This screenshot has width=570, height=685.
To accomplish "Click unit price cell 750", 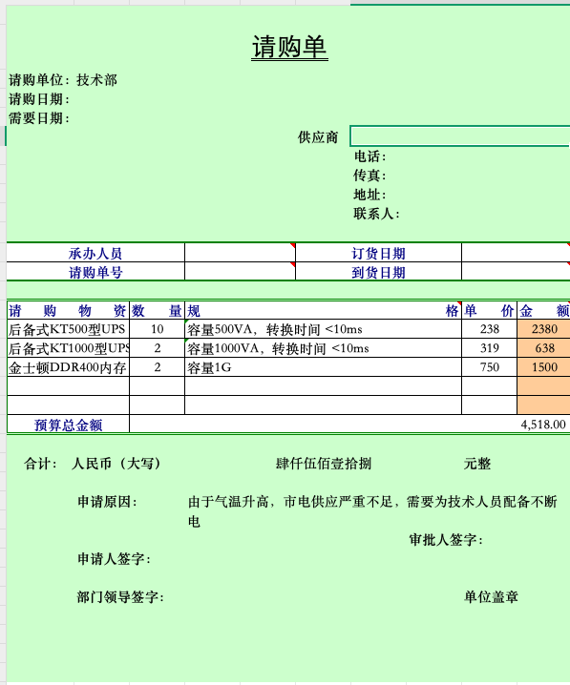I will [489, 367].
